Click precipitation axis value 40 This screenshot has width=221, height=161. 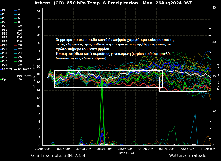(x=214, y=8)
